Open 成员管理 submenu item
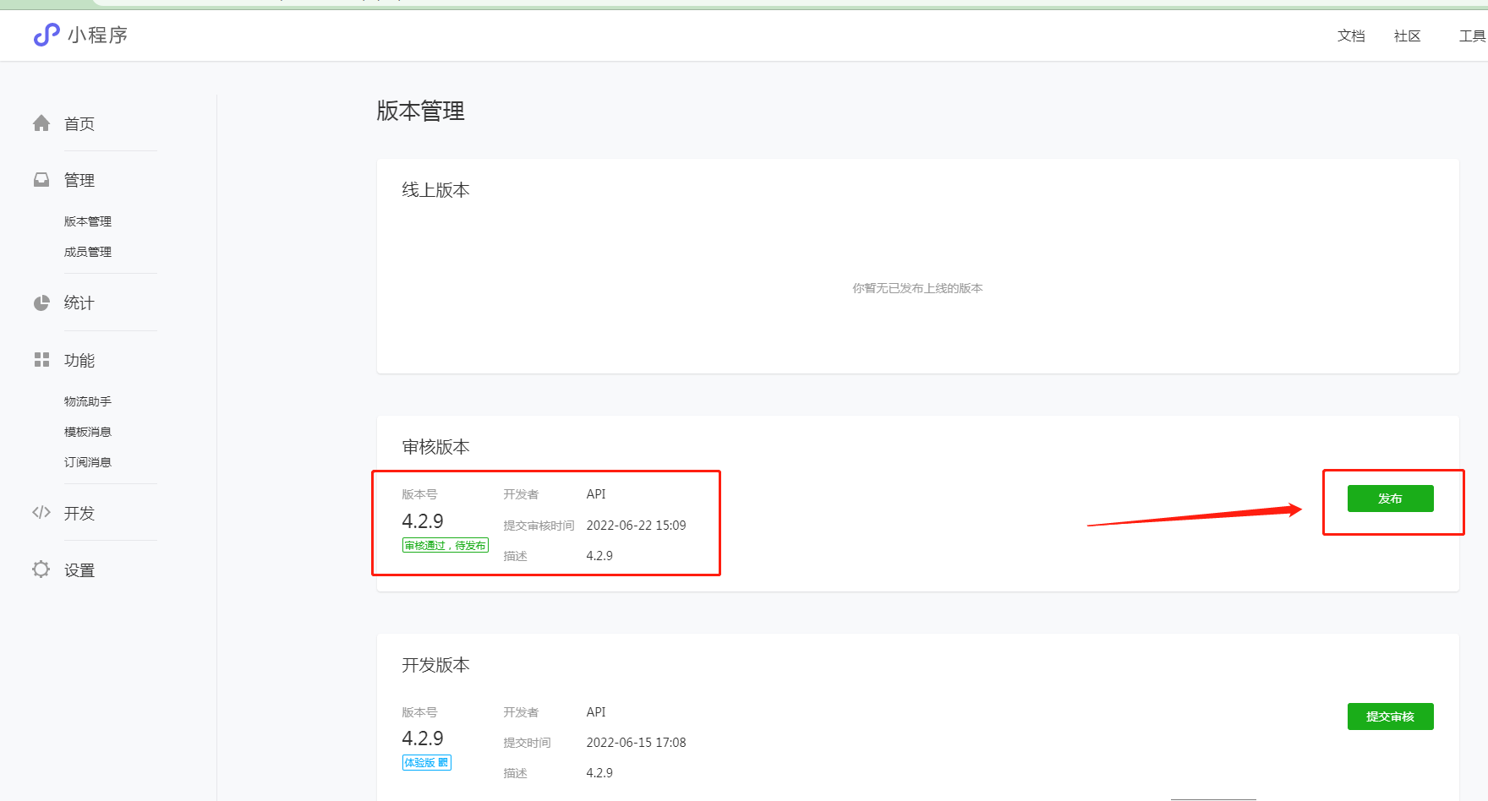This screenshot has width=1488, height=801. coord(88,252)
